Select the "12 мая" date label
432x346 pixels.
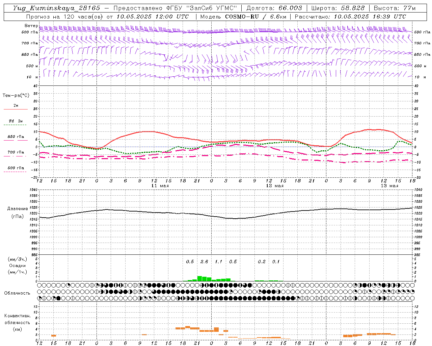(x=275, y=186)
